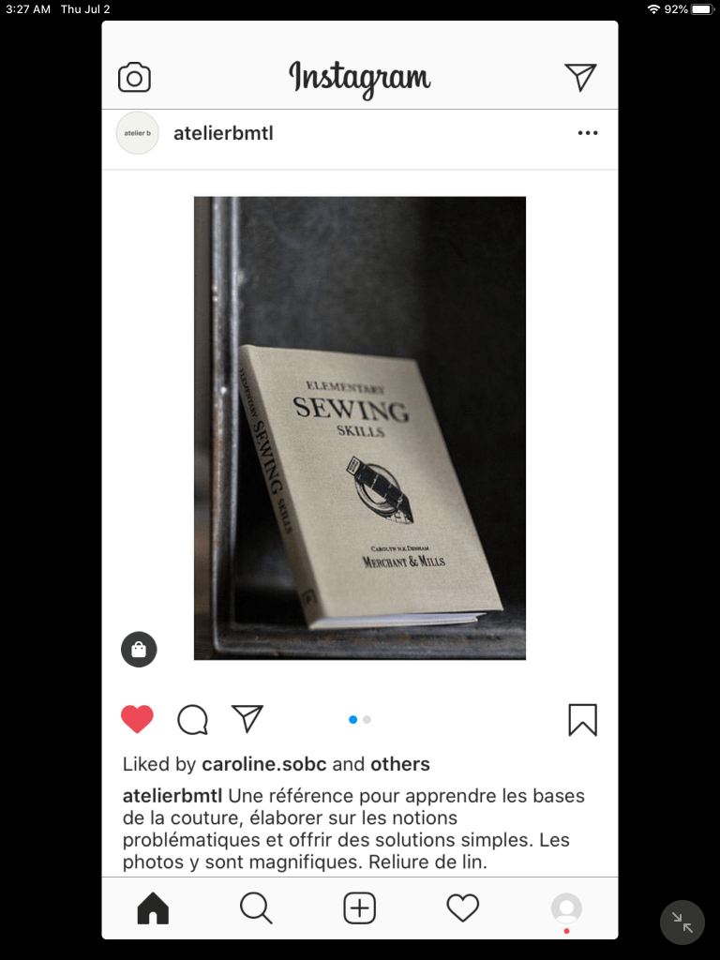Open Search tab magnifier icon
The height and width of the screenshot is (960, 720).
[256, 907]
